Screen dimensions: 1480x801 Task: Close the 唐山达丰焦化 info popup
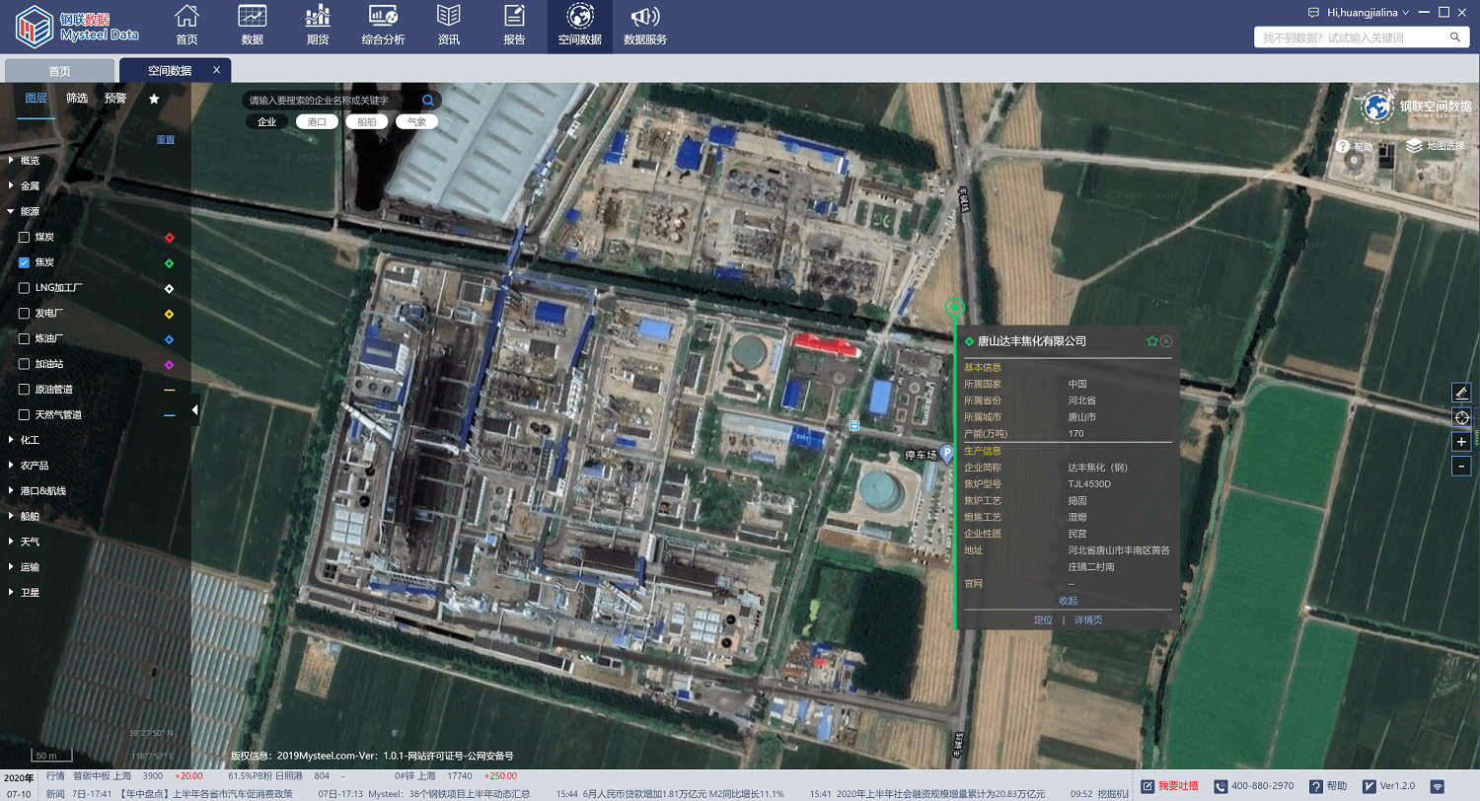tap(1166, 341)
